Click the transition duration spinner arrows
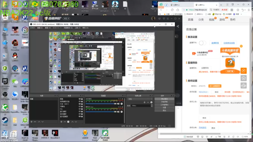This screenshot has width=253, height=142. coord(152,106)
